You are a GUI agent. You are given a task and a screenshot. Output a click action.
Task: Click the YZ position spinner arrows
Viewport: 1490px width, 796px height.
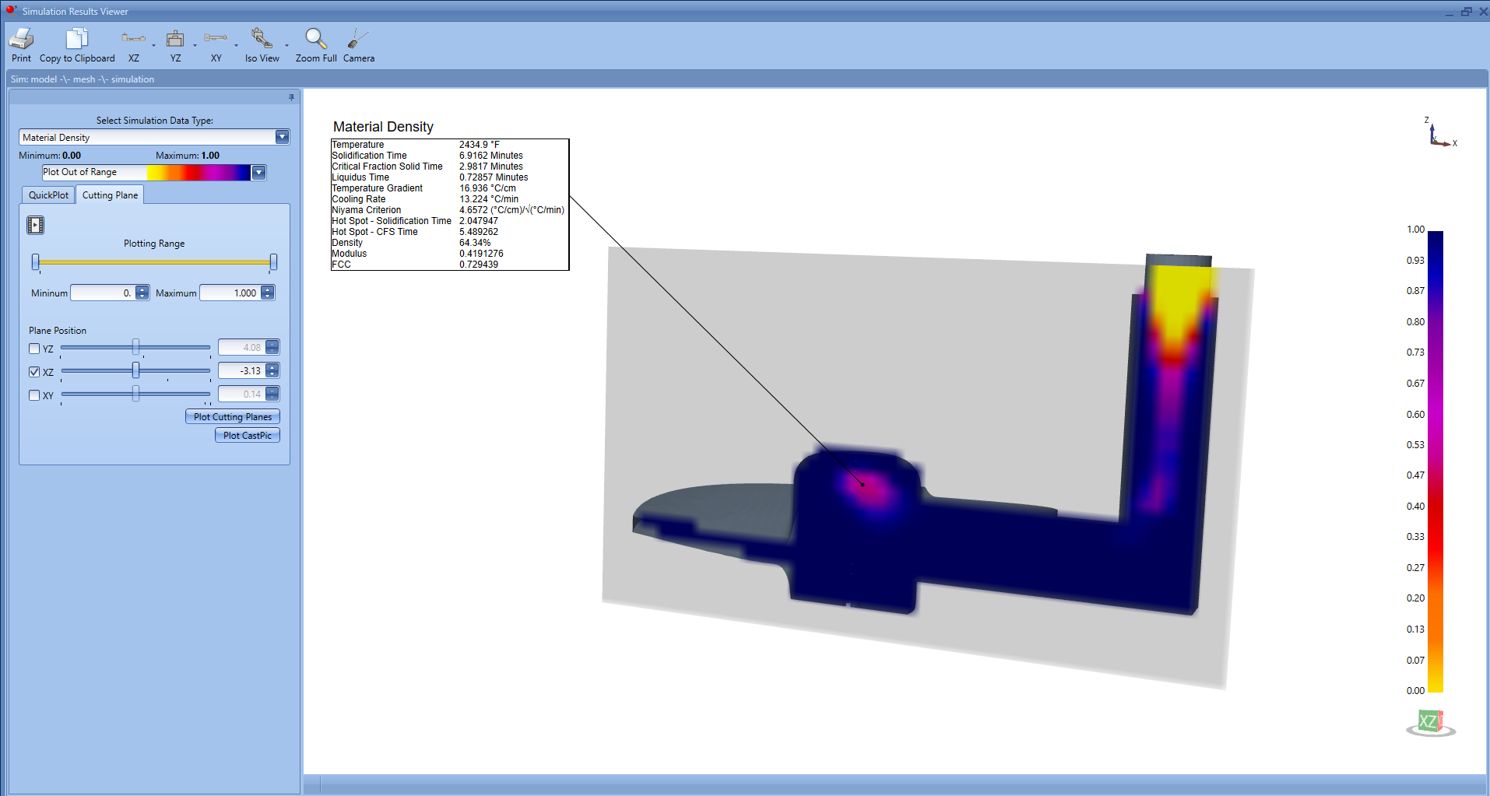(272, 347)
